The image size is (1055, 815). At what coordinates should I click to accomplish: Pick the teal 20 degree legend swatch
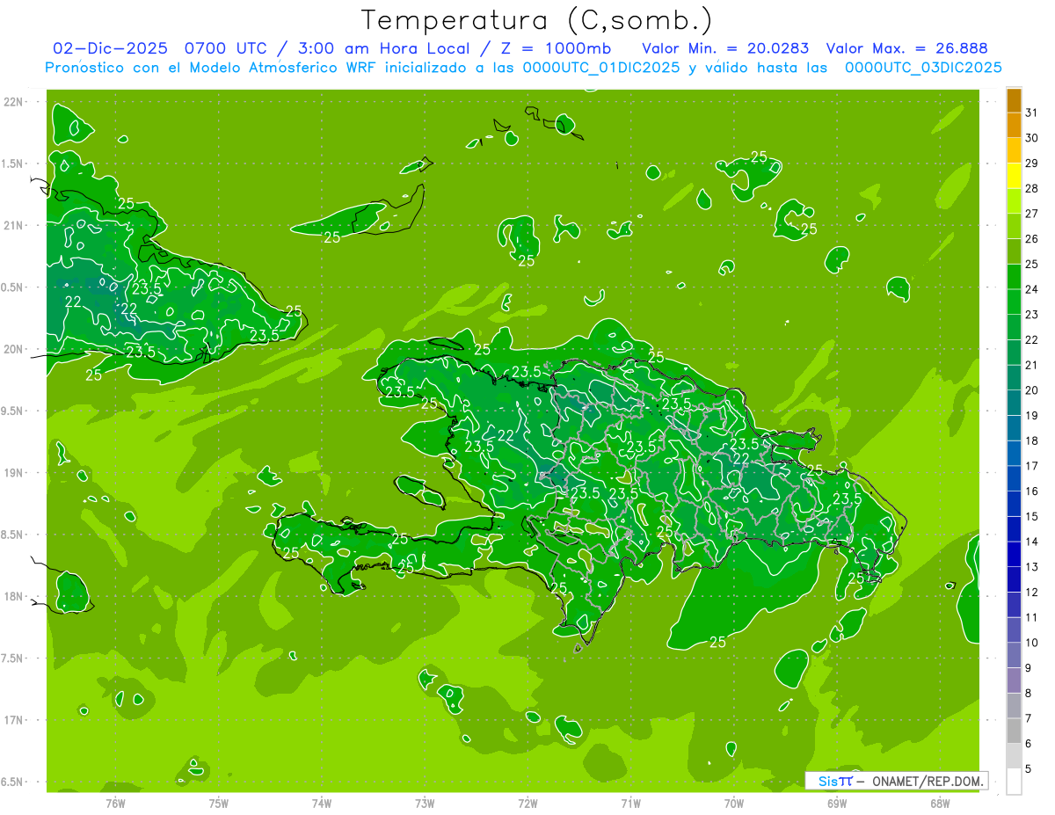click(x=1014, y=378)
